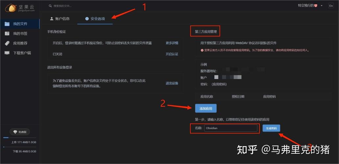Viewport: 339px width, 164px height.
Task: Click the folder icon beside 我的文件
Action: pos(7,24)
